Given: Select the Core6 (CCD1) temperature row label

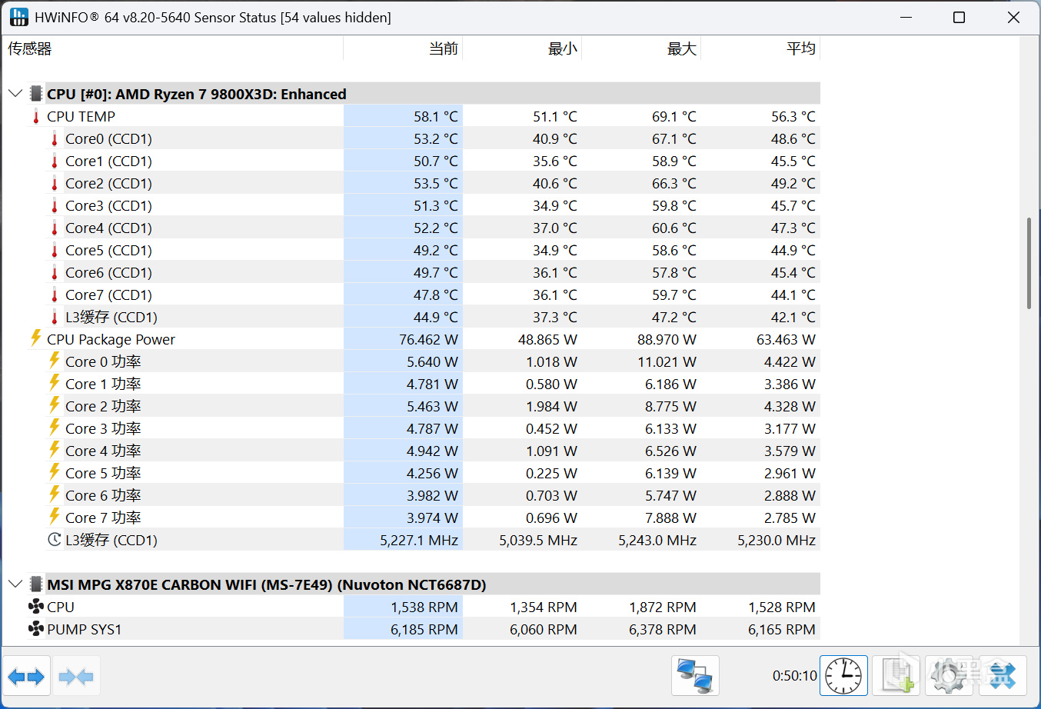Looking at the screenshot, I should point(108,273).
